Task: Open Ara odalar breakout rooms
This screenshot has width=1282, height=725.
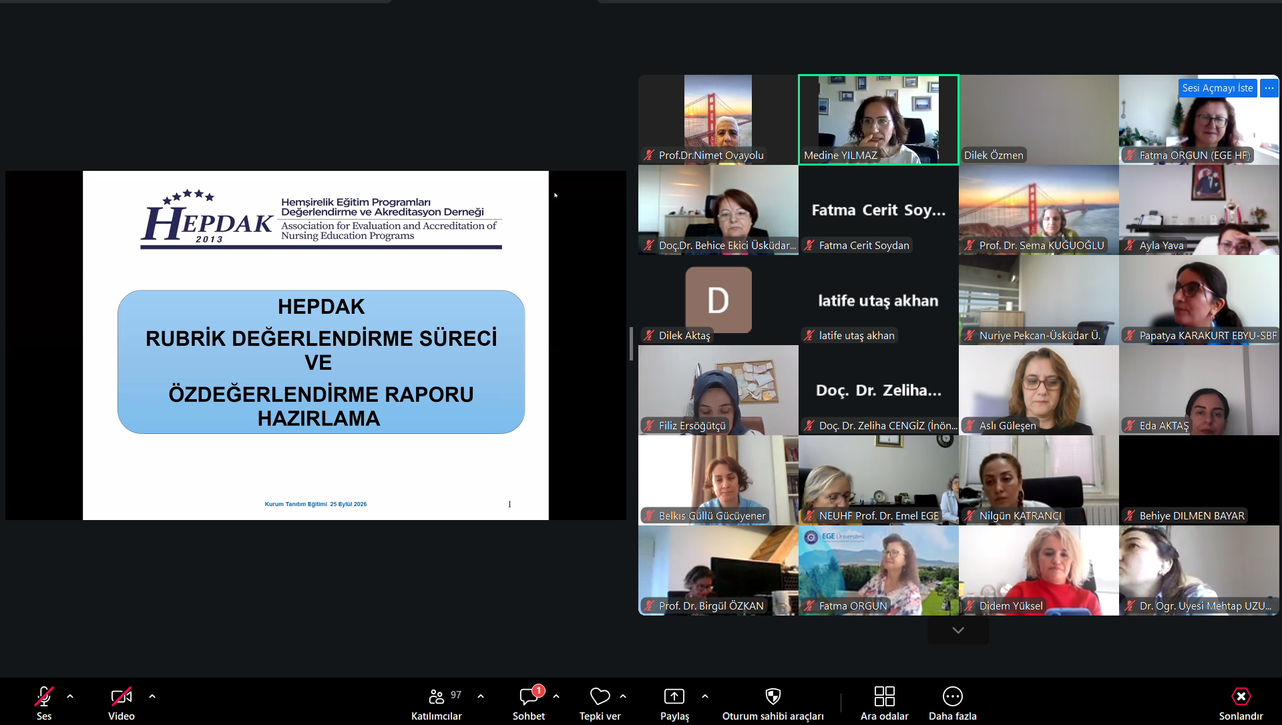Action: 885,703
